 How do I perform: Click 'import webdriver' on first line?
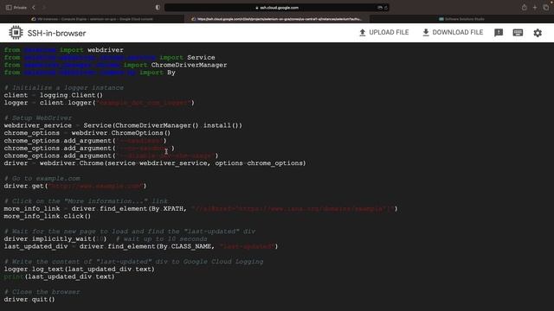tap(92, 50)
